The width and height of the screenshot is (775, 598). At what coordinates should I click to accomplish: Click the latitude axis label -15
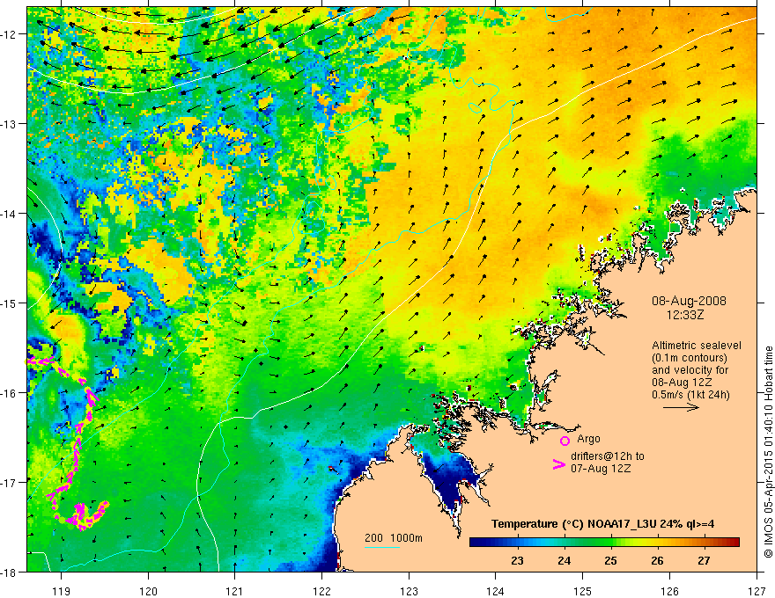click(9, 303)
